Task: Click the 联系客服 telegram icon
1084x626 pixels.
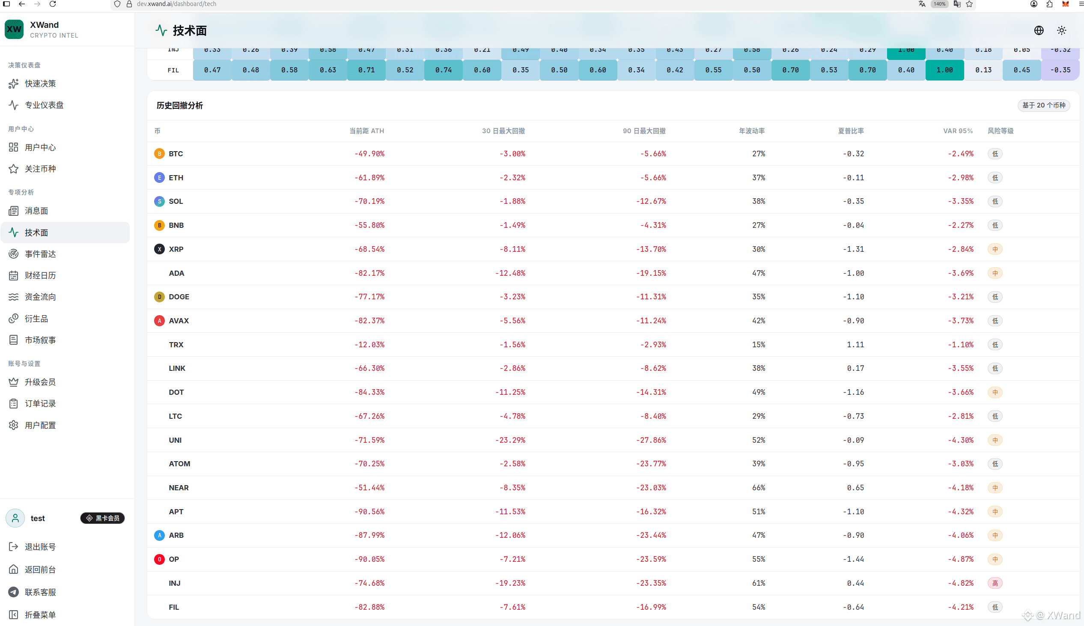Action: point(14,592)
